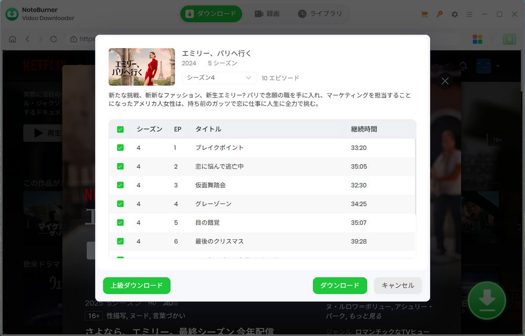Select the title ブレイクポイント

tap(219, 148)
